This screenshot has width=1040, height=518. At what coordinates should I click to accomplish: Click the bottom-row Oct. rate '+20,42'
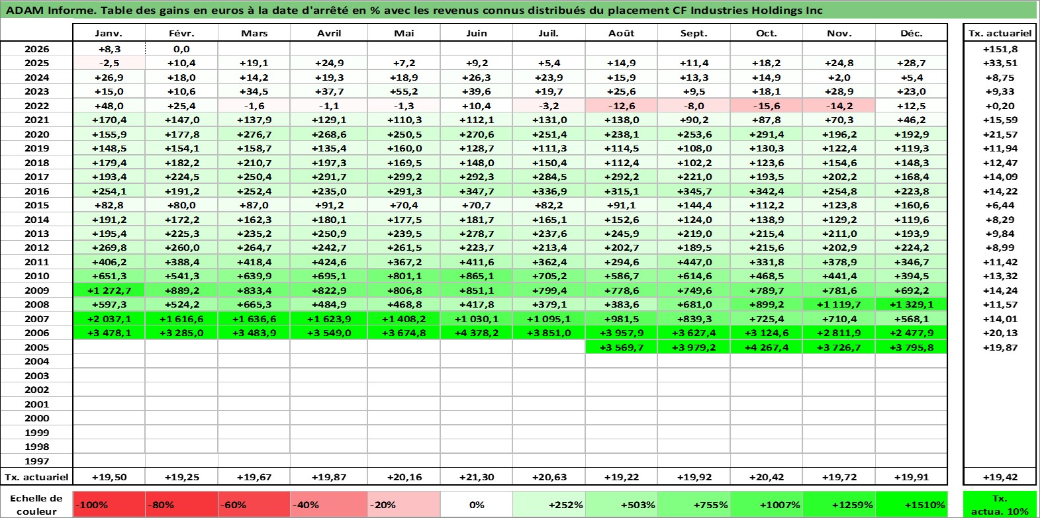point(767,477)
